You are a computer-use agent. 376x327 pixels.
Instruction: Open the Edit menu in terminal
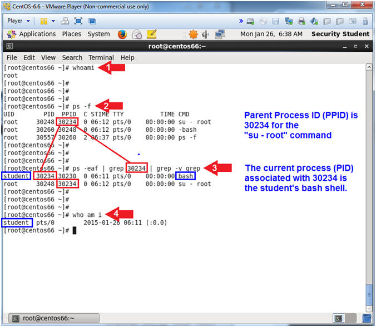[29, 57]
